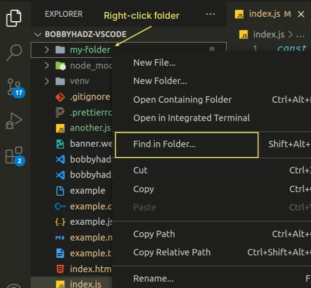Open the another.js file
The width and height of the screenshot is (311, 288).
tap(90, 128)
